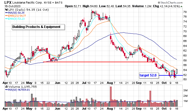Click the cyan EMA(8) legend line marker

pyautogui.click(x=7, y=19)
